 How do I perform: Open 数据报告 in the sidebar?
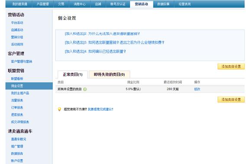[17, 154]
